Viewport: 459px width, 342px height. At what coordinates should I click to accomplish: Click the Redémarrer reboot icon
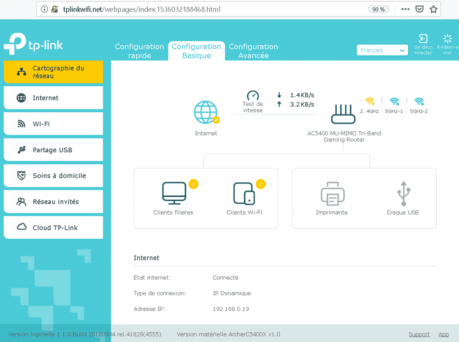coord(447,38)
